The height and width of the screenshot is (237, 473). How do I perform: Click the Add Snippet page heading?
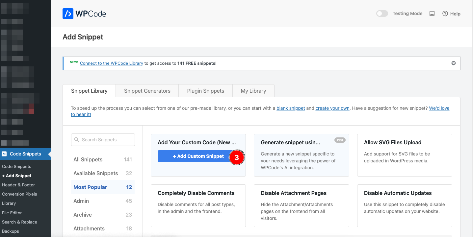pos(83,37)
